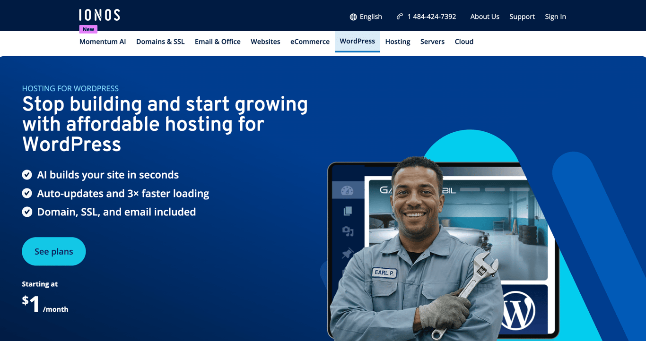Click media icon in tablet mockup sidebar
646x341 pixels.
click(348, 231)
